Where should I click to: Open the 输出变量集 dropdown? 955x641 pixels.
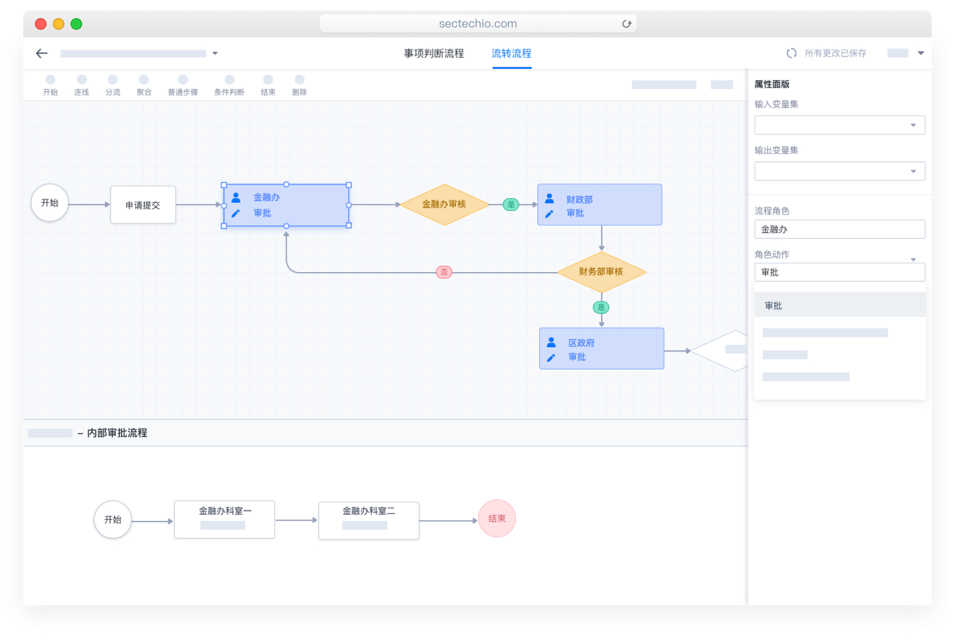click(x=839, y=171)
